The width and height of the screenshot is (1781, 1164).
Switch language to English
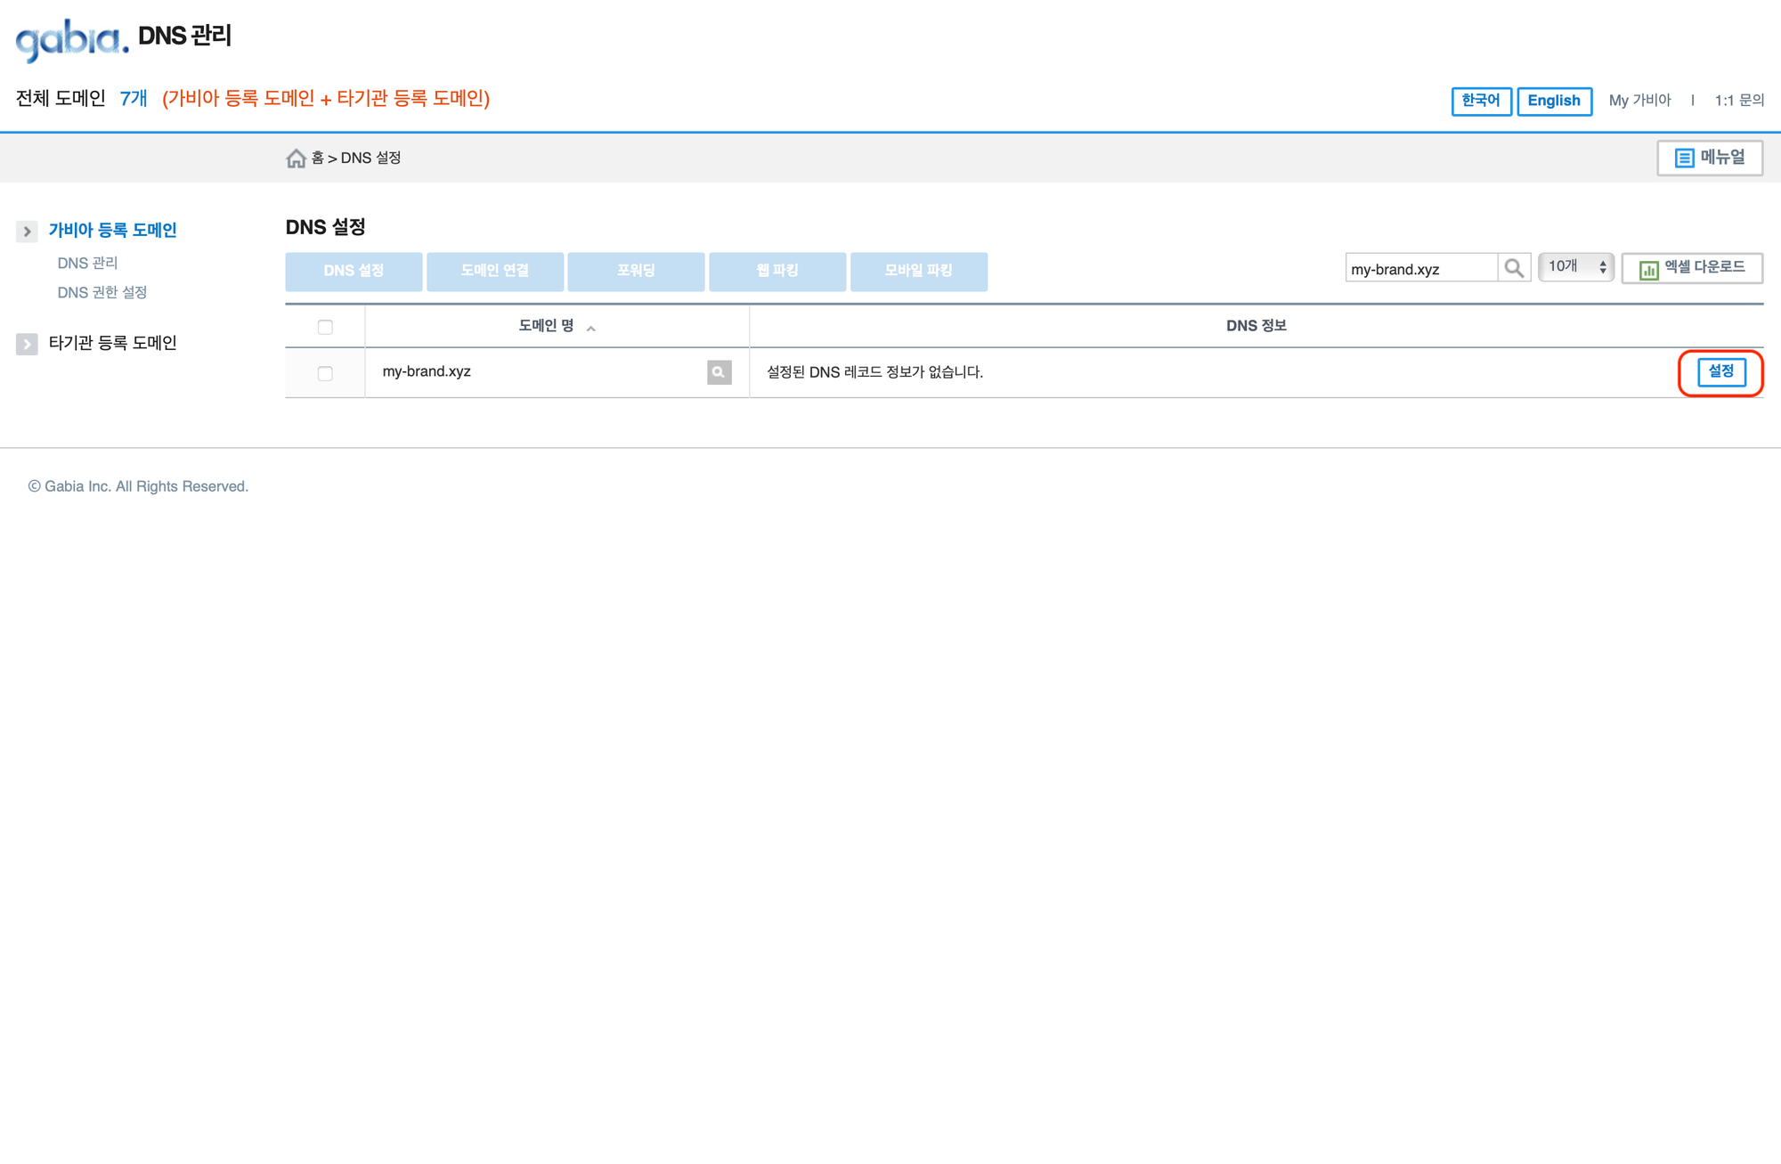(1553, 101)
